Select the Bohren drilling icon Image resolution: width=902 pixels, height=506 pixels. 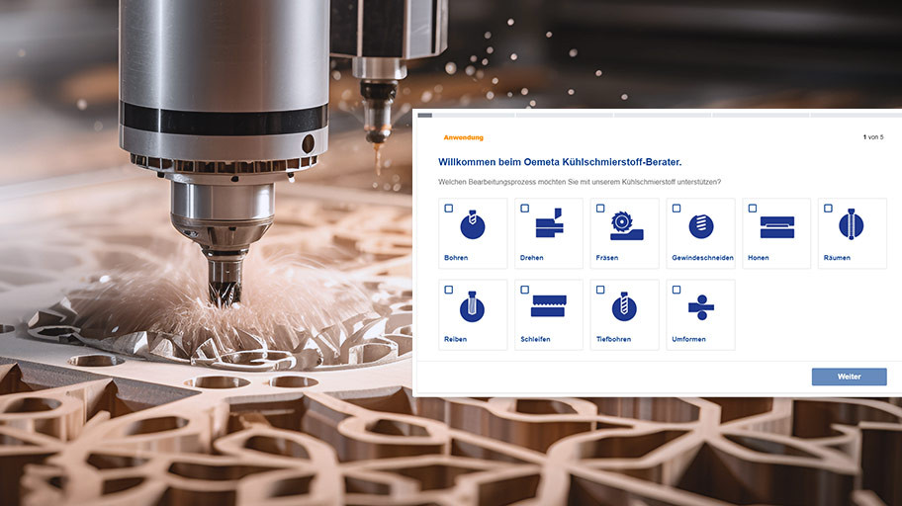point(473,224)
